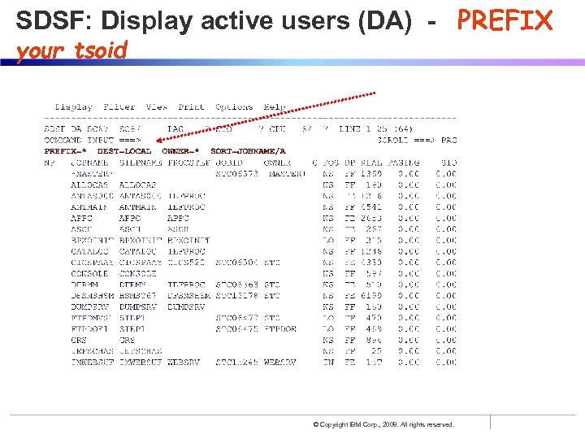Select the ASCH job name
The image size is (585, 439).
(x=81, y=229)
